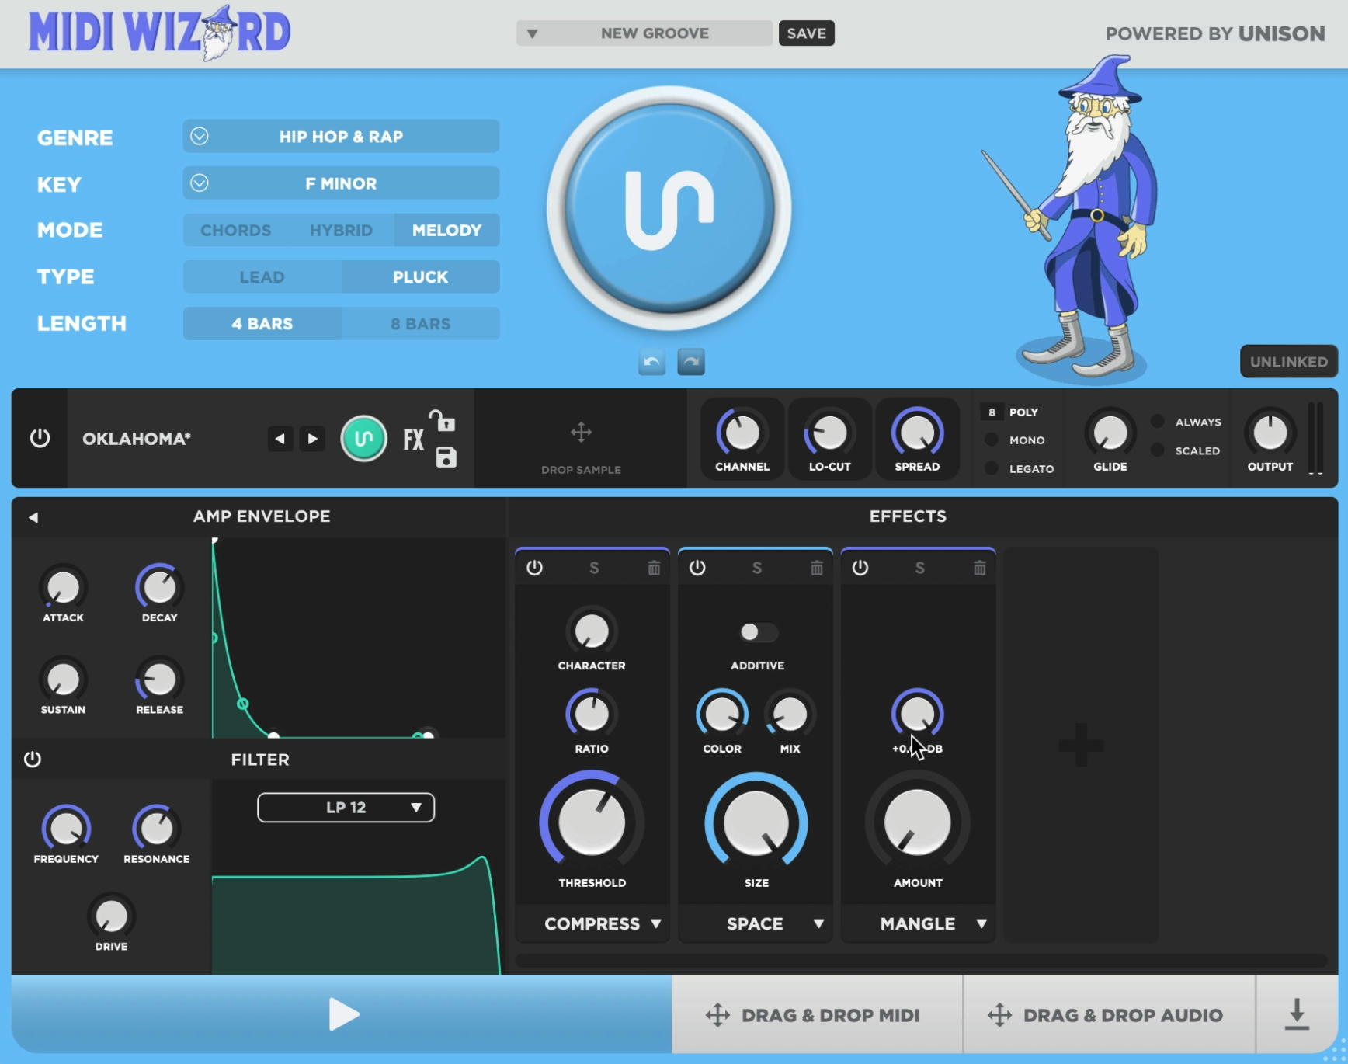Viewport: 1348px width, 1064px height.
Task: Click the Output volume knob
Action: (1270, 432)
